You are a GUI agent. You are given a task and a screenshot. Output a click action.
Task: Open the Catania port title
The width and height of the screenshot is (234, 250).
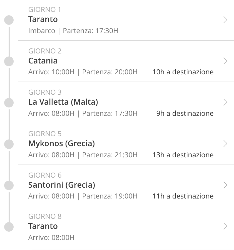tap(43, 61)
